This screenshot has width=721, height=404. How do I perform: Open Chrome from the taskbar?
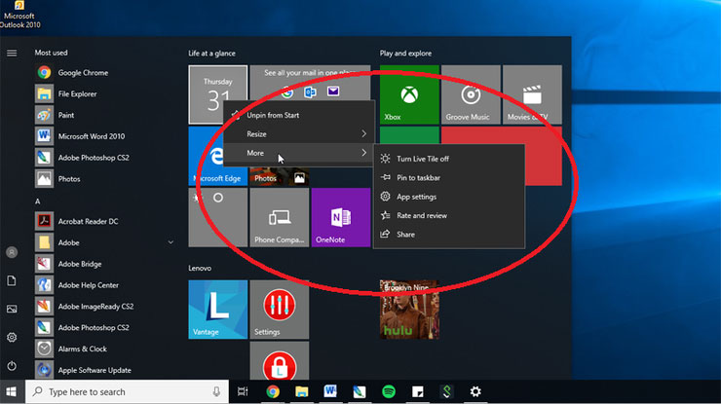273,391
